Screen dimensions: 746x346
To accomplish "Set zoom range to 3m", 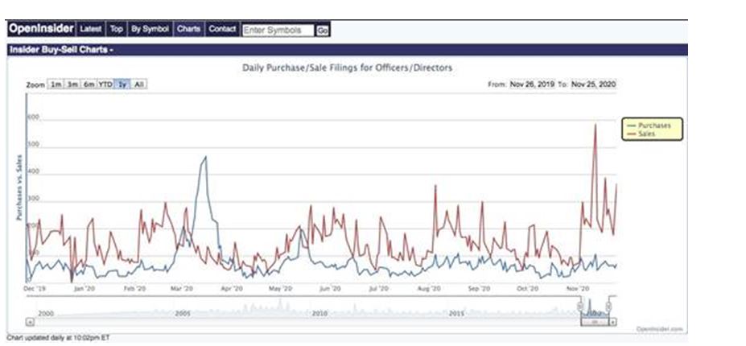I will pos(72,84).
